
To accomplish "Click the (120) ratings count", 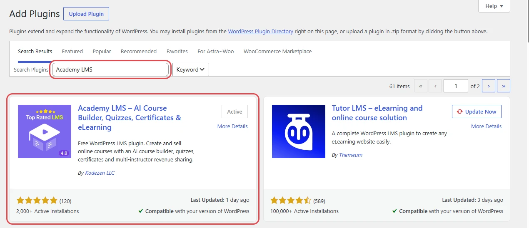I will coord(66,201).
